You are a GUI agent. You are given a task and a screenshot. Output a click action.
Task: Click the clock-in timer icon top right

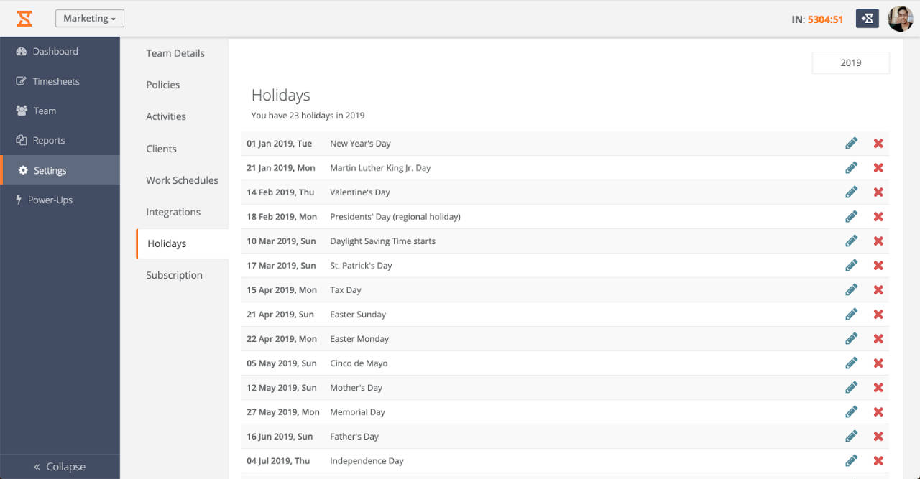[x=867, y=18]
